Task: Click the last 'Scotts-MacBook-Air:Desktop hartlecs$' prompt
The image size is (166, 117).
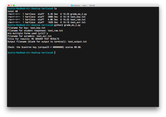Action: pos(30,53)
